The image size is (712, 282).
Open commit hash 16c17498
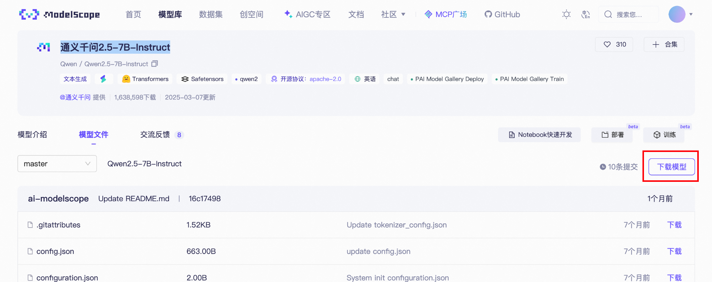click(204, 198)
